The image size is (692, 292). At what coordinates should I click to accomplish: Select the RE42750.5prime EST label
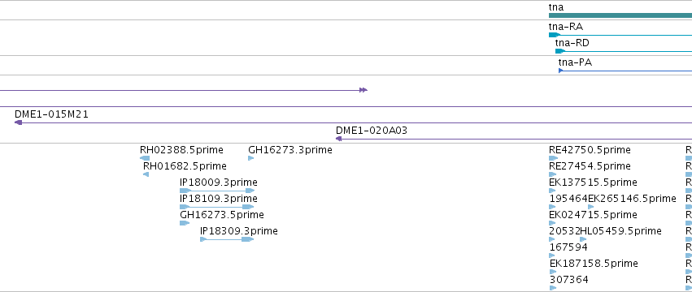point(590,150)
